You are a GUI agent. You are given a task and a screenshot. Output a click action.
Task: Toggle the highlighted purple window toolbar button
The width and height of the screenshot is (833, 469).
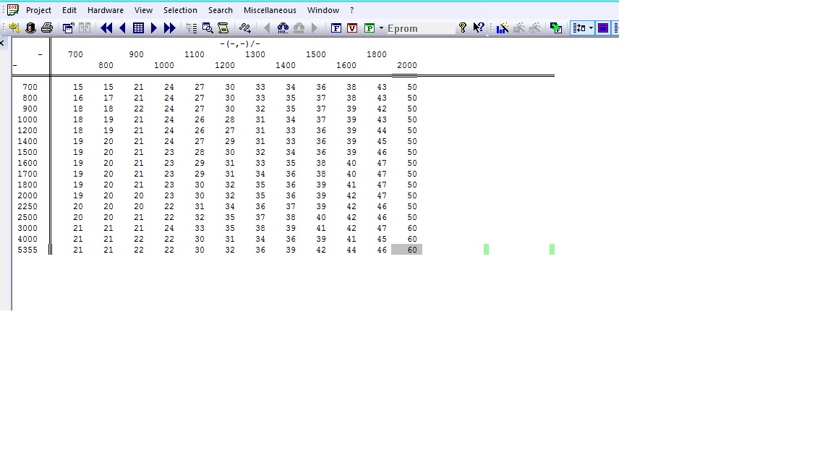coord(603,28)
